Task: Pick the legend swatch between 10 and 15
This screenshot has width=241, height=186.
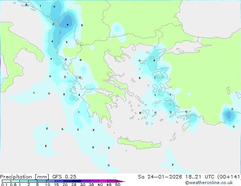Action: click(50, 181)
